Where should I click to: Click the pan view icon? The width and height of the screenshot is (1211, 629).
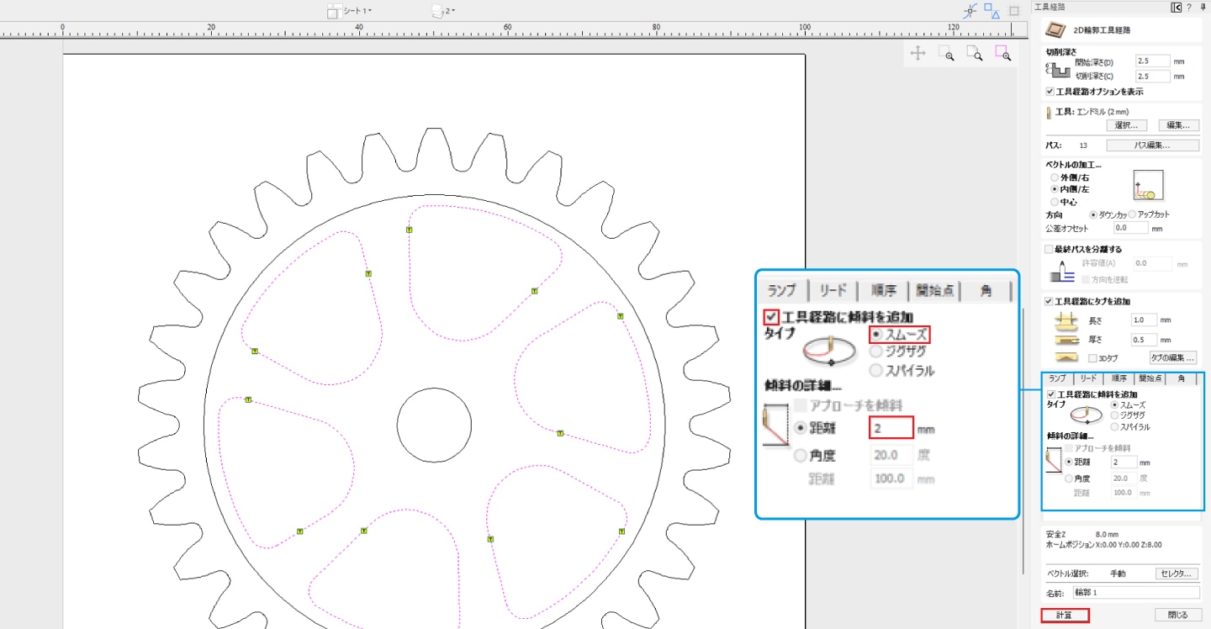click(x=918, y=53)
